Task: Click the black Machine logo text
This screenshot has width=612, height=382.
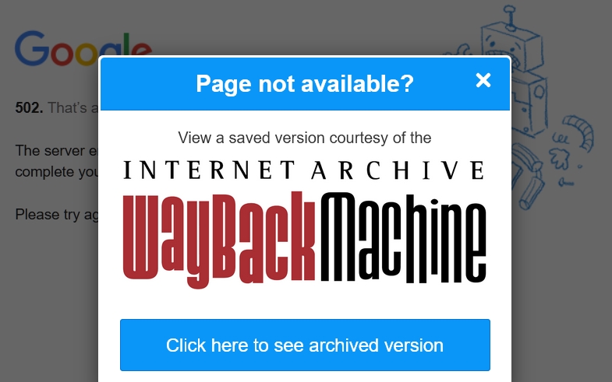Action: coord(404,237)
